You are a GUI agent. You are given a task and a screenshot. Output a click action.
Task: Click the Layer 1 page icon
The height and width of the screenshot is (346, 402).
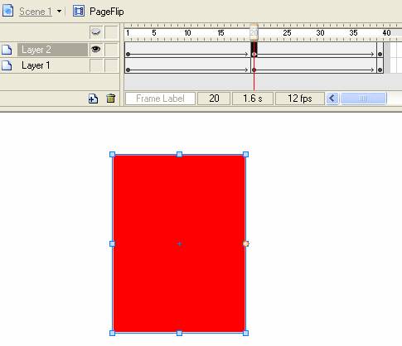point(7,65)
